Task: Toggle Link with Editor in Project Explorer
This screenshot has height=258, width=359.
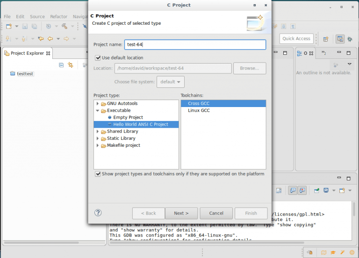Action: coord(71,65)
